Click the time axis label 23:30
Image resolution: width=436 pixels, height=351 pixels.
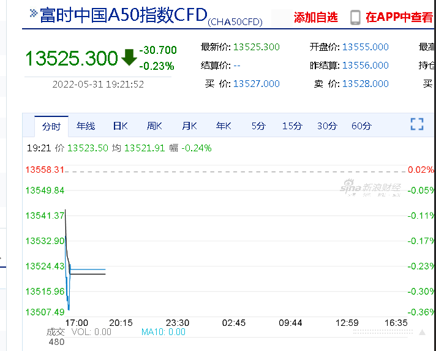(x=178, y=323)
